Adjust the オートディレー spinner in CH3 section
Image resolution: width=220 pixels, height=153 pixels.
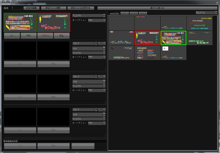click(104, 90)
